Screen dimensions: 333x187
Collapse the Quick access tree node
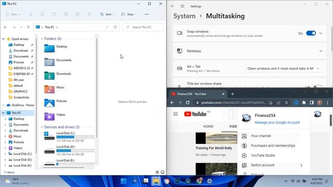tap(3, 39)
